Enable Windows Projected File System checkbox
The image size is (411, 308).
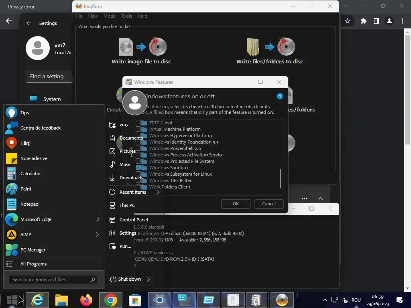(x=138, y=161)
